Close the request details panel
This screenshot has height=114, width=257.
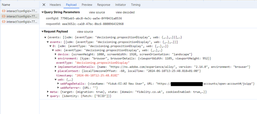44,5
